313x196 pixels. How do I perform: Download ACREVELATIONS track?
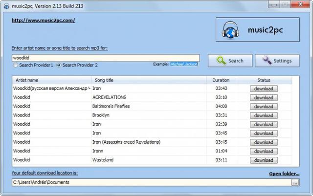pos(264,98)
